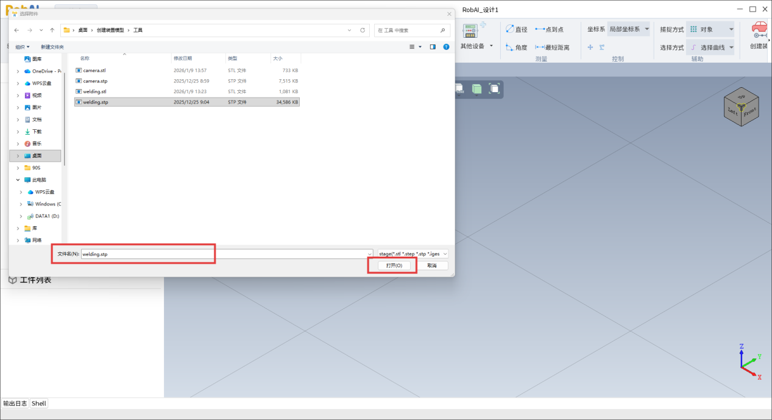Sort files by the 名称 column
772x420 pixels.
[x=85, y=59]
